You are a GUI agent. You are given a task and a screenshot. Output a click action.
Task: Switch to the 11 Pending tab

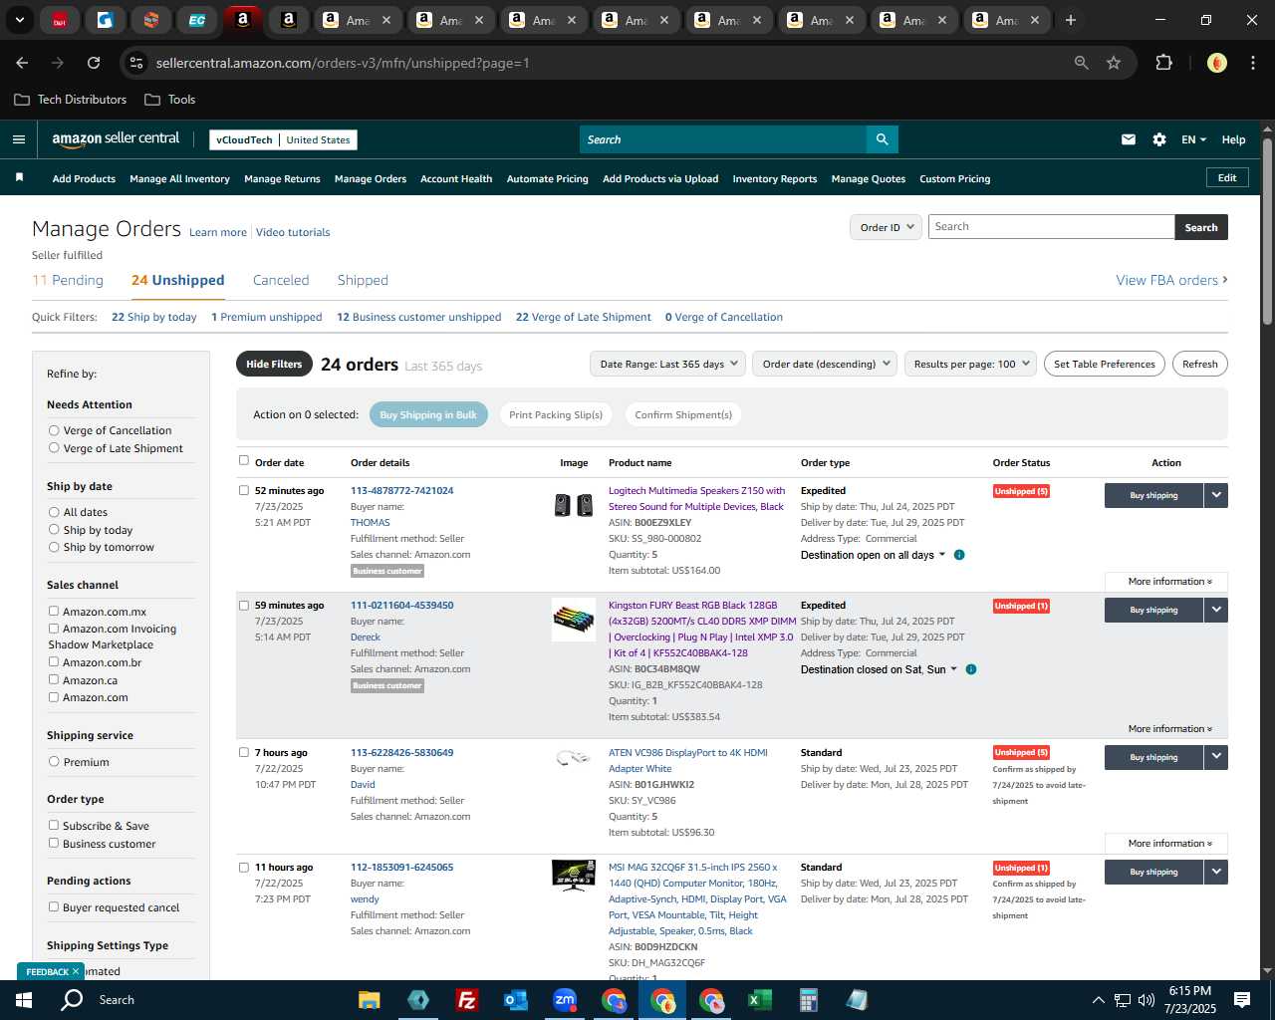coord(68,280)
